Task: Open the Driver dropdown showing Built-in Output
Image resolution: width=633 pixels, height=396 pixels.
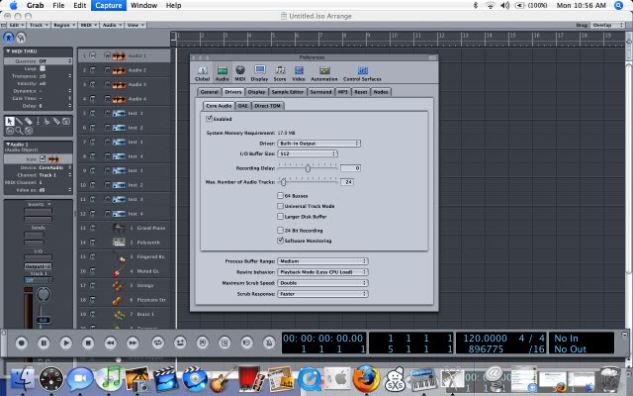Action: click(318, 144)
